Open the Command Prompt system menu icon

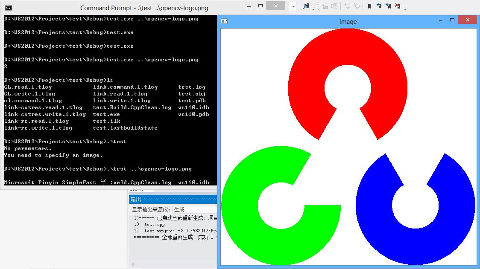9,8
